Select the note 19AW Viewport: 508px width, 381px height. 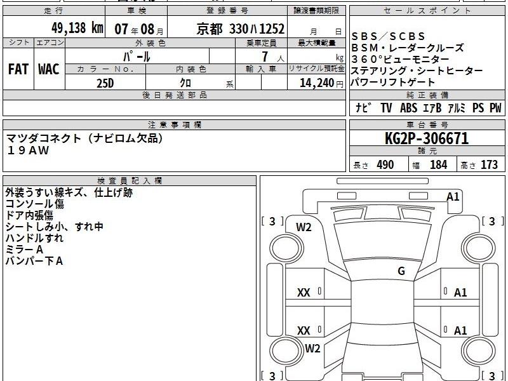coord(28,150)
